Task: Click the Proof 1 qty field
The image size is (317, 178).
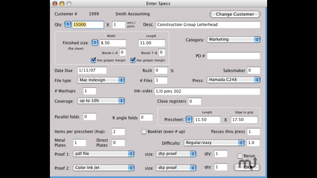Action: pos(221,154)
